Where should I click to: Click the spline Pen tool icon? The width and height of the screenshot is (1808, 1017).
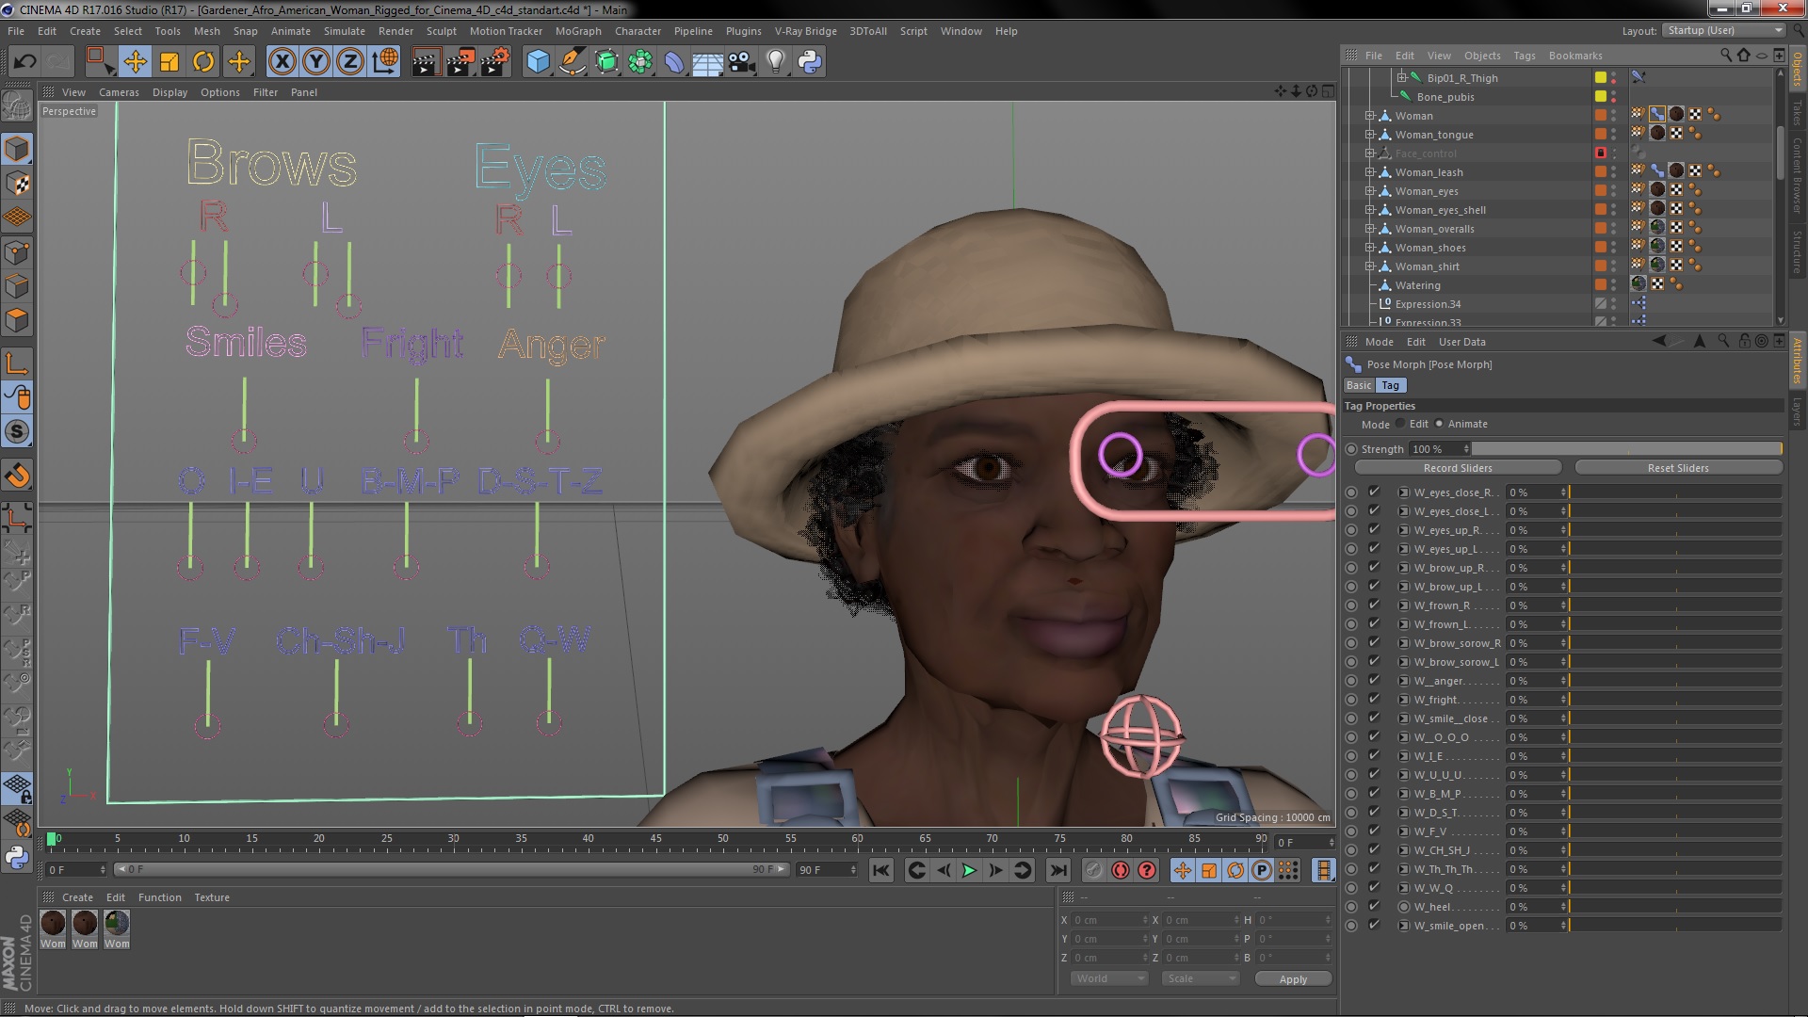(572, 62)
